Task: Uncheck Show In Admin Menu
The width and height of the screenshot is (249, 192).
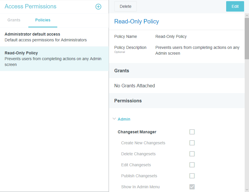Action: click(192, 187)
